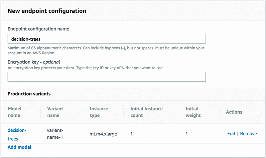The height and width of the screenshot is (158, 266).
Task: Click the New endpoint configuration heading
Action: pos(47,11)
